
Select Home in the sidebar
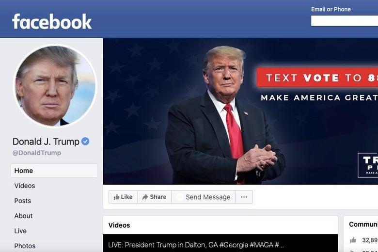pyautogui.click(x=54, y=171)
